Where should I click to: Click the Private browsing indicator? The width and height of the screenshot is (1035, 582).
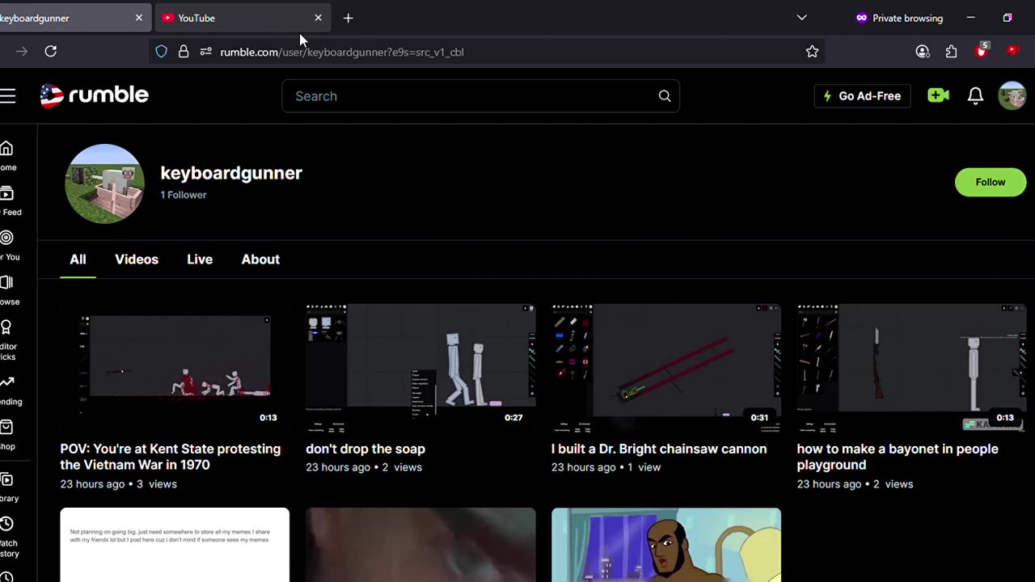899,18
